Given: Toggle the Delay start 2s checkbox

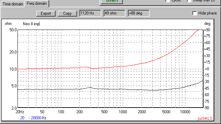Looking at the screenshot, I should pos(189,1).
